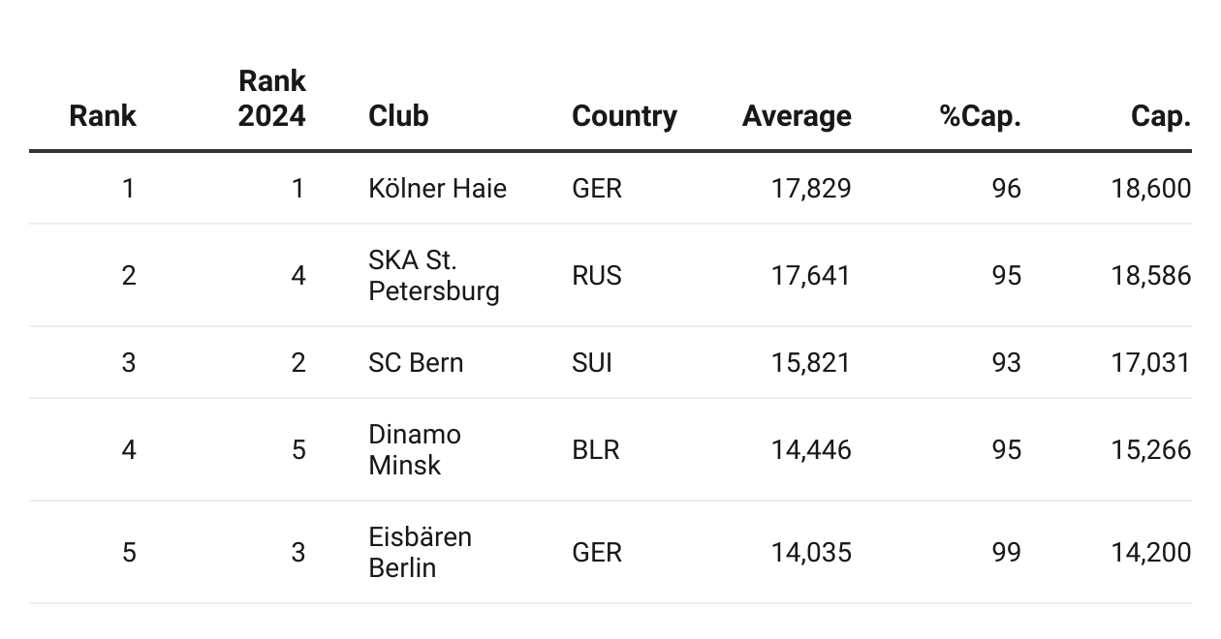
Task: Click the RUS country cell
Action: (597, 276)
